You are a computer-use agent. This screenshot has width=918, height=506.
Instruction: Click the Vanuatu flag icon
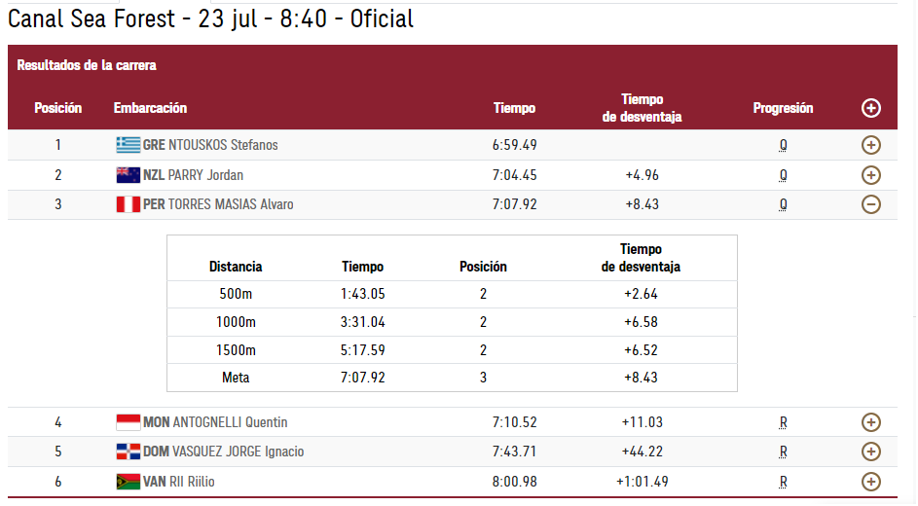[x=129, y=482]
